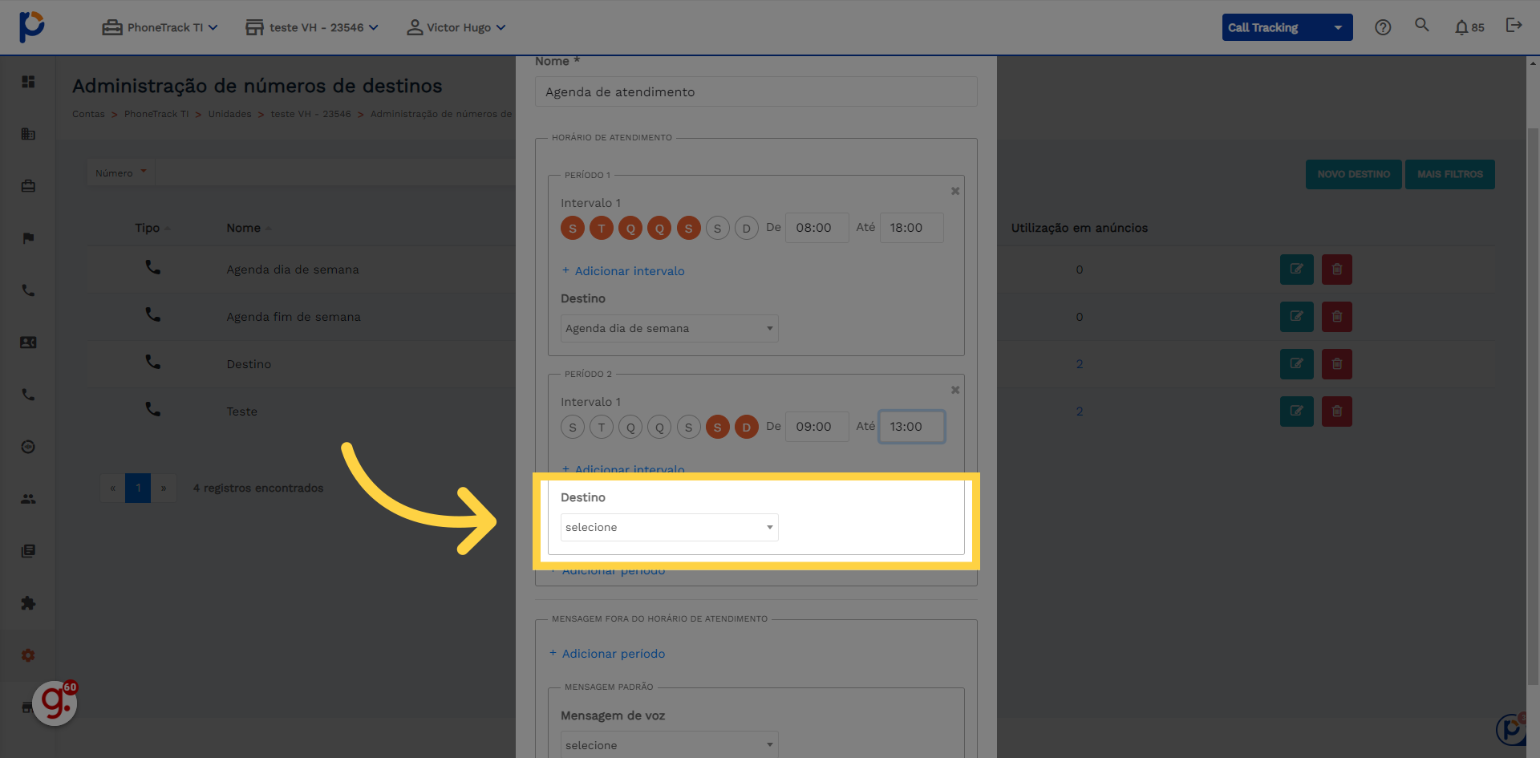This screenshot has width=1540, height=758.
Task: Click the red g badge with 60
Action: pos(55,703)
